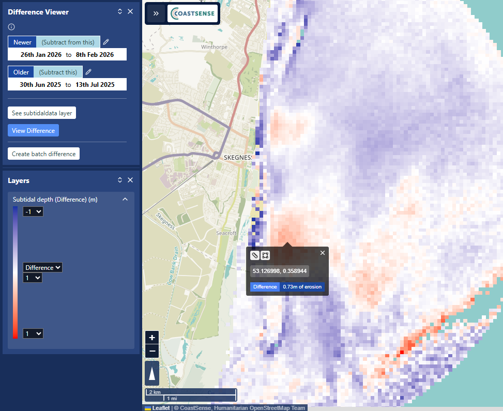Zoom in on the map
The height and width of the screenshot is (411, 503).
pos(152,338)
